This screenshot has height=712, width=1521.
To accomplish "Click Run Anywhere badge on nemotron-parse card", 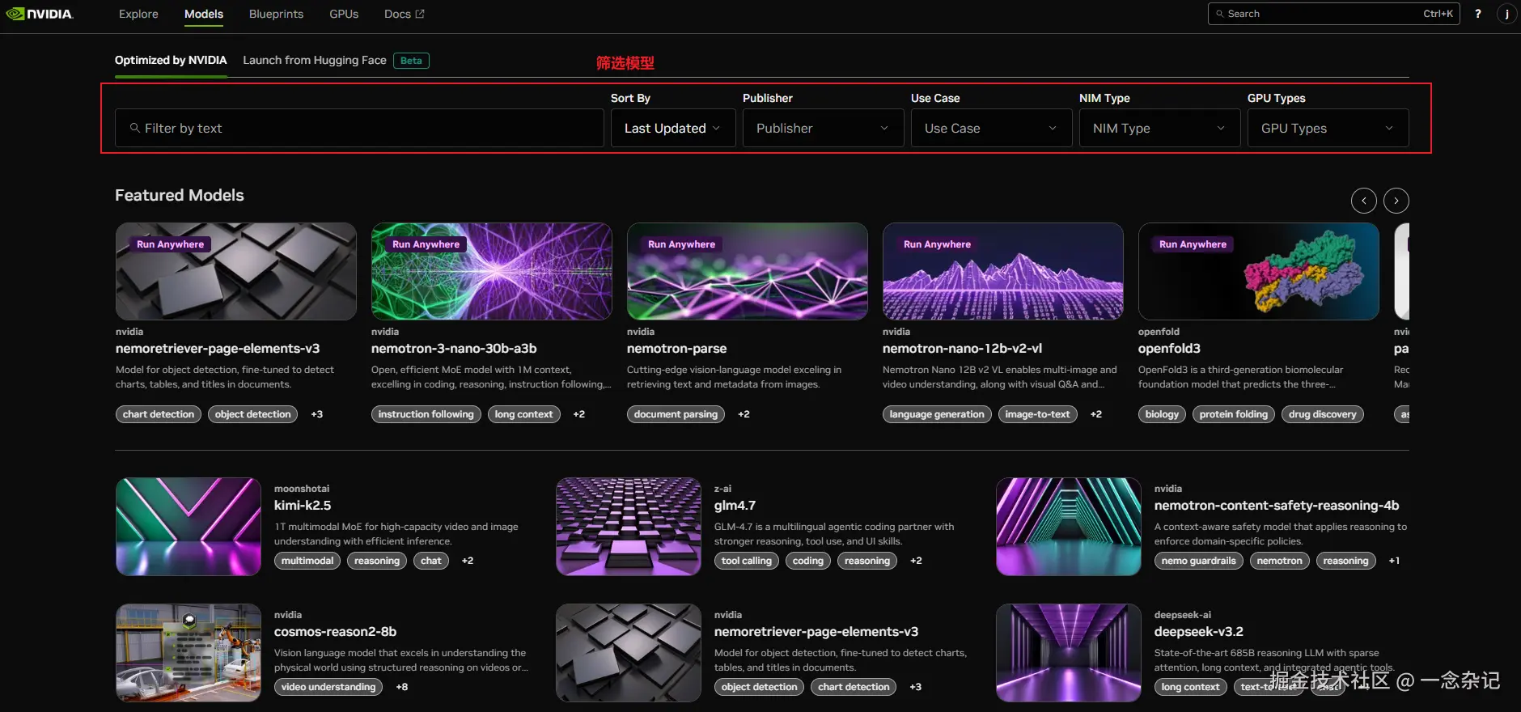I will [682, 244].
